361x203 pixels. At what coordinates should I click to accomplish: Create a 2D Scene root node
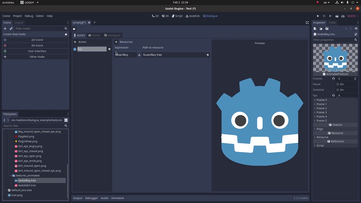click(37, 40)
